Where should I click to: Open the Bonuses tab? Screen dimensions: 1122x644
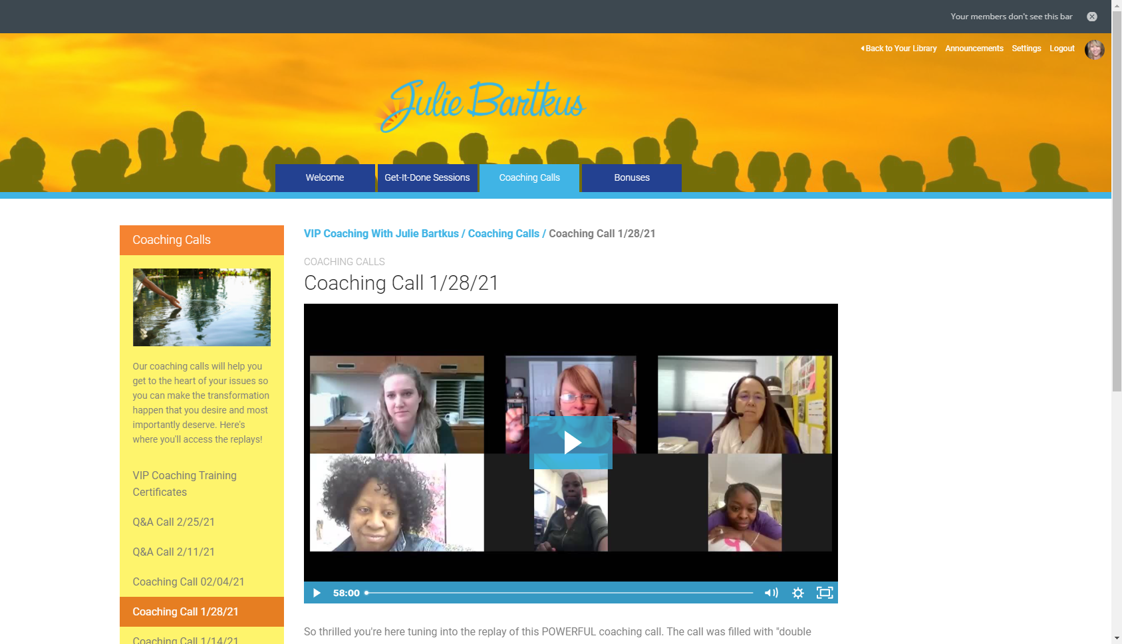click(x=632, y=178)
